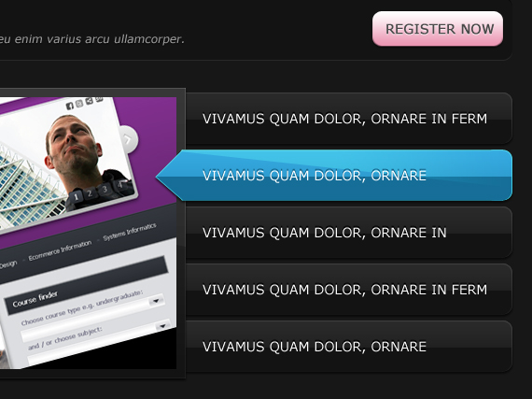Screen dimensions: 532x399
Task: Click the share icon above the man's photo
Action: pyautogui.click(x=90, y=101)
